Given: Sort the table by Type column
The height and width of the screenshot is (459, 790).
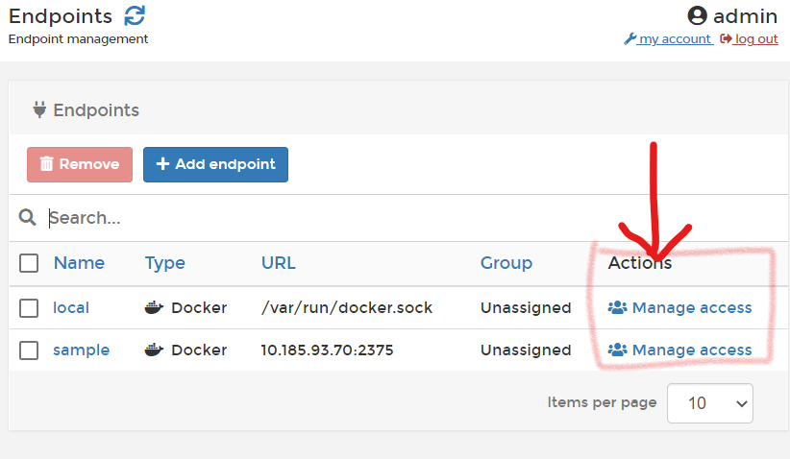Looking at the screenshot, I should [x=164, y=263].
